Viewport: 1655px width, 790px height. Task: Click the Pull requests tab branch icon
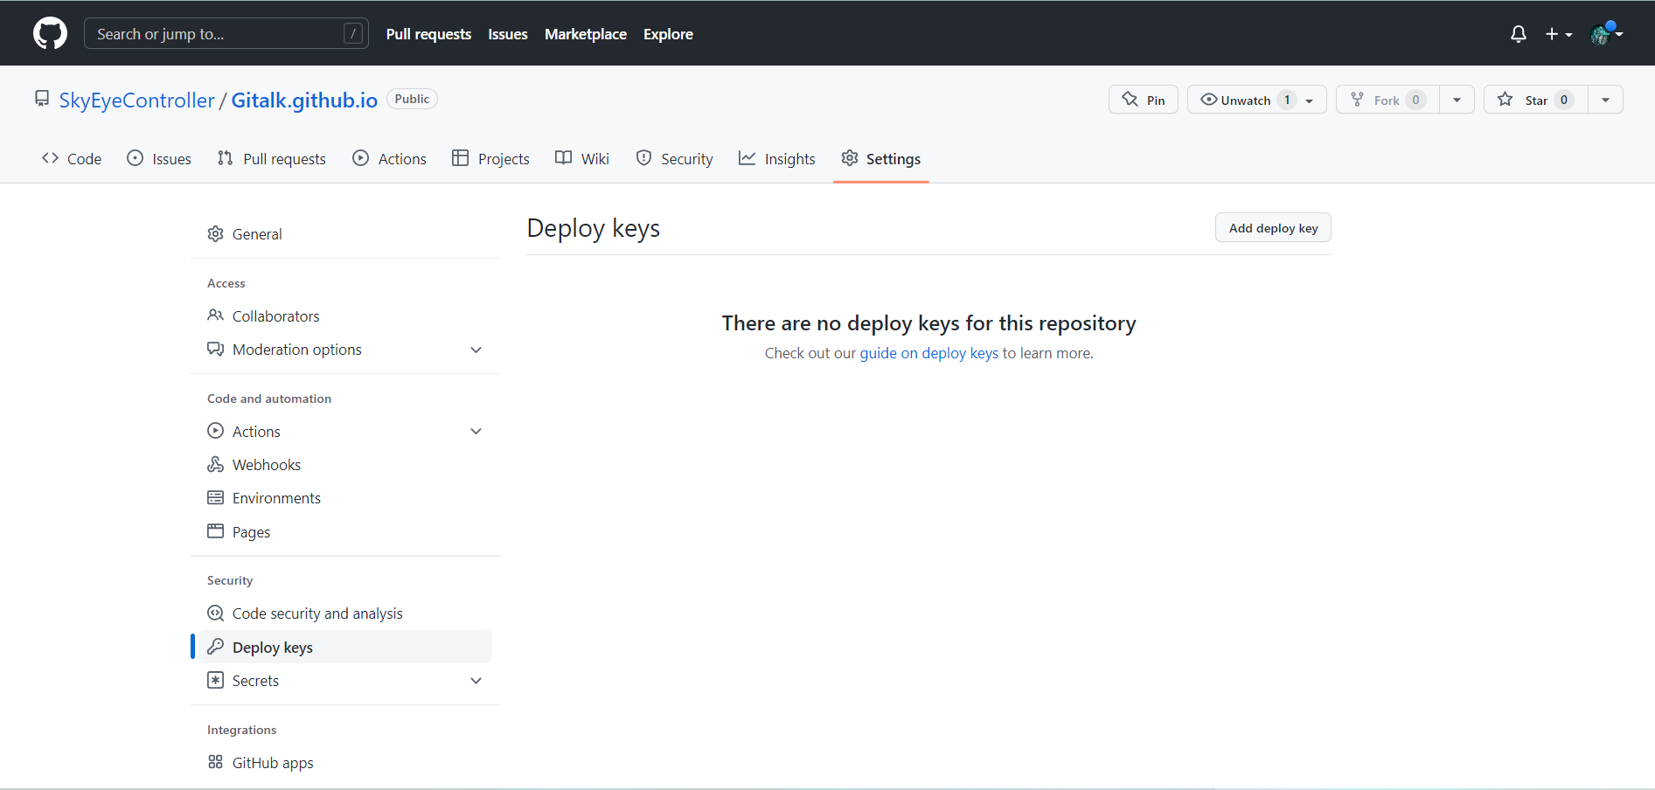coord(226,158)
